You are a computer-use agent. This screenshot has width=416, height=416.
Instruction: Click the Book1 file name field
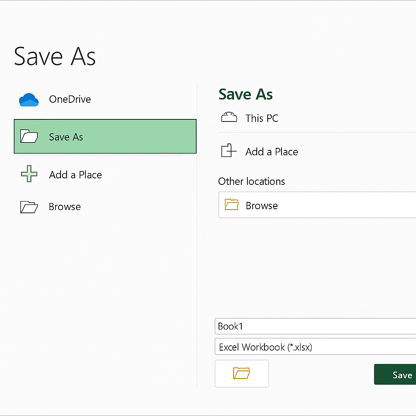coord(315,326)
